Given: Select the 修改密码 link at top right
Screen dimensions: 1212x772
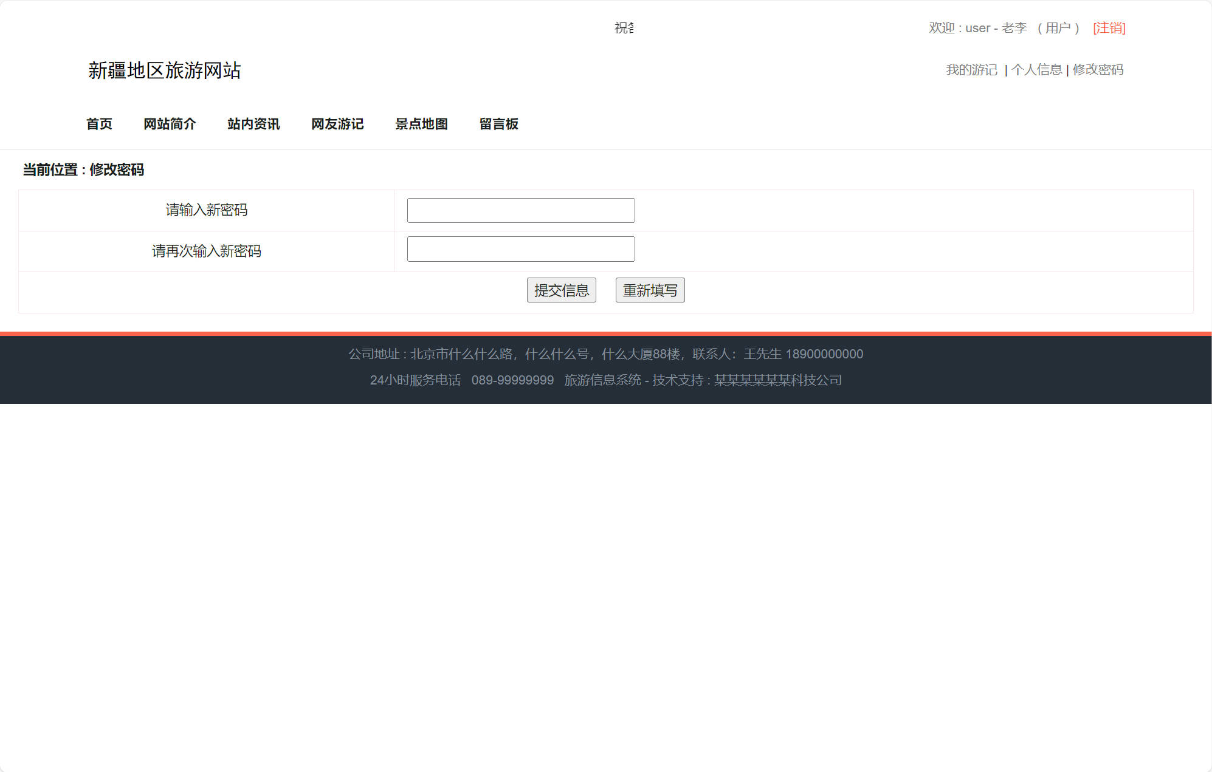Looking at the screenshot, I should tap(1097, 70).
